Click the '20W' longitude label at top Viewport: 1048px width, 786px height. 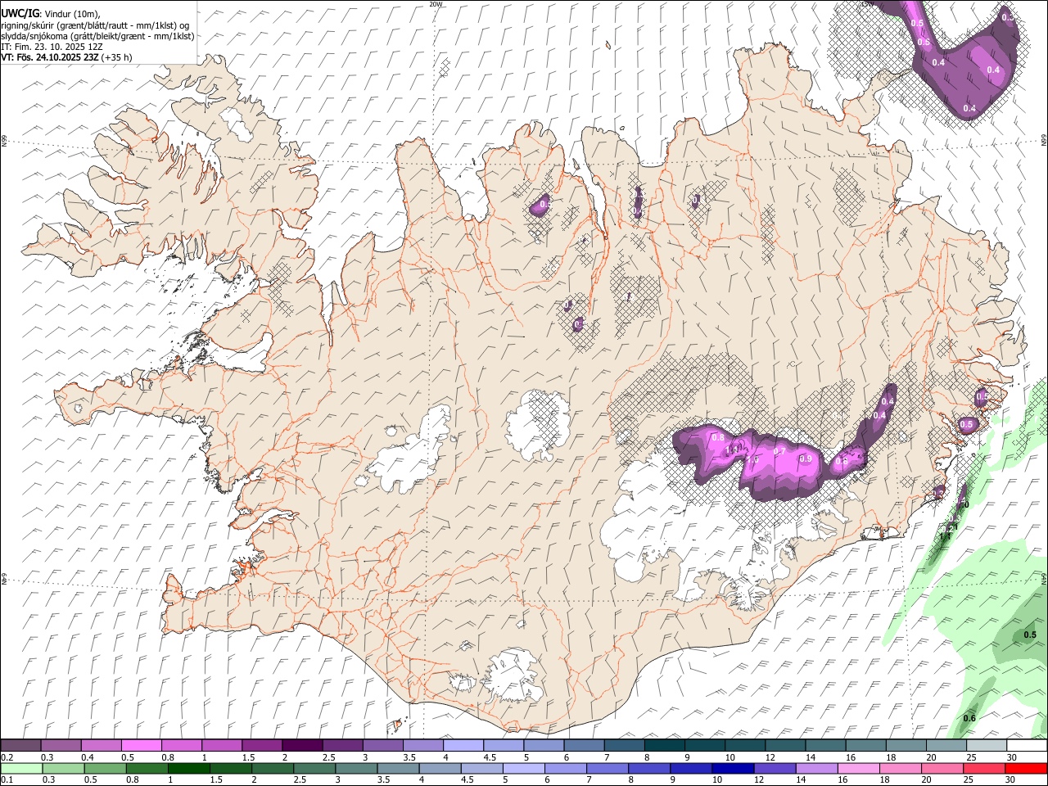pos(435,4)
